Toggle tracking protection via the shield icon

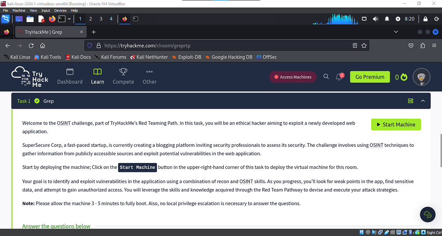coord(90,45)
